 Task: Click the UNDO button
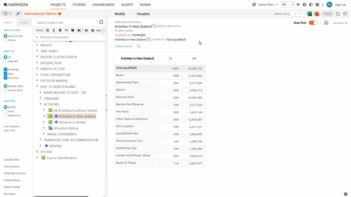328,14
